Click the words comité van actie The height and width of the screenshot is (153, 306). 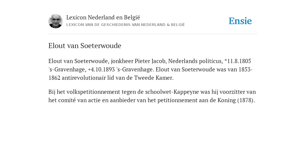(82, 100)
